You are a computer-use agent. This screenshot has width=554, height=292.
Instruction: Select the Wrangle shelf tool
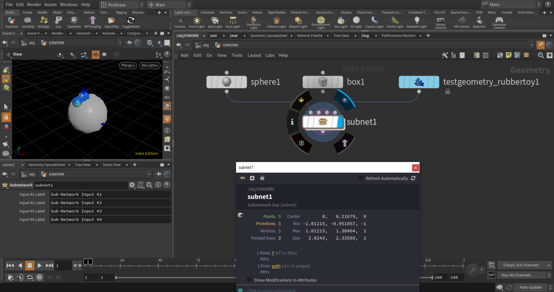[44, 22]
